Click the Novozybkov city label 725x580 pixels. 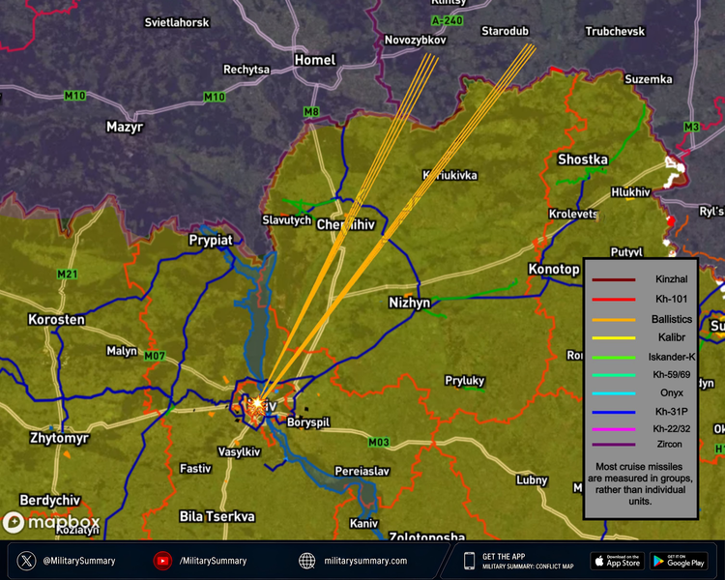(416, 41)
